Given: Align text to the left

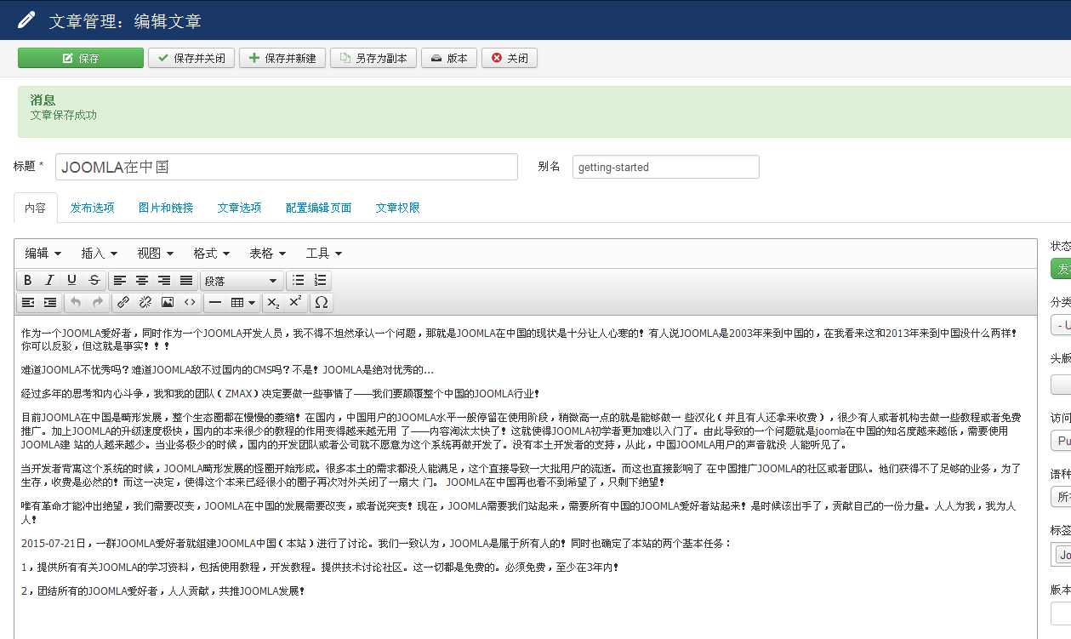Looking at the screenshot, I should (120, 281).
